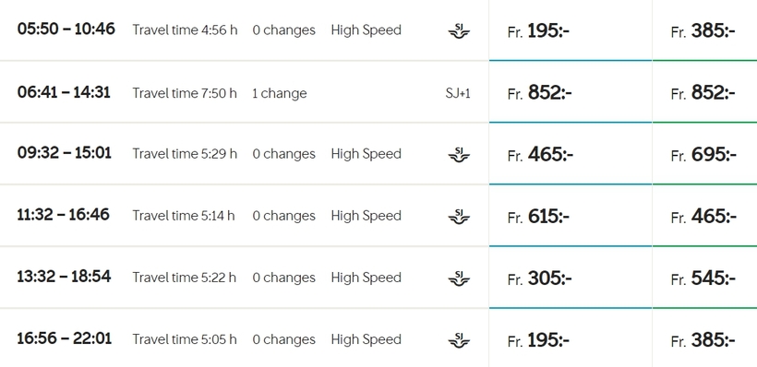Choose Fr. 852:- first-column fare at 06:41

(571, 91)
